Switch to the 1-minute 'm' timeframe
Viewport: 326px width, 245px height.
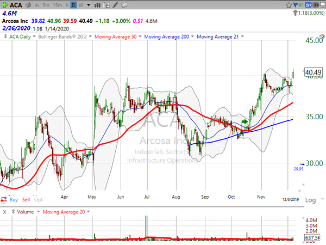(36, 5)
